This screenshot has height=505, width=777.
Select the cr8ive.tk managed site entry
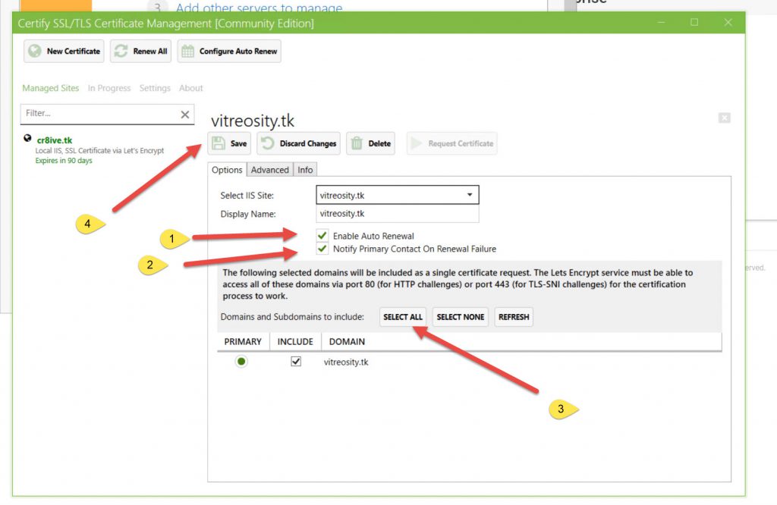pyautogui.click(x=55, y=140)
